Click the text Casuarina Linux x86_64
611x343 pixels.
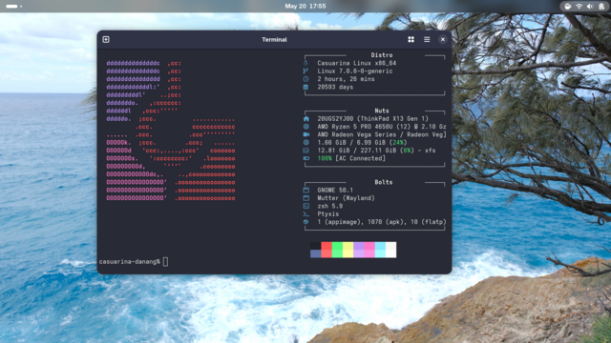[x=356, y=63]
